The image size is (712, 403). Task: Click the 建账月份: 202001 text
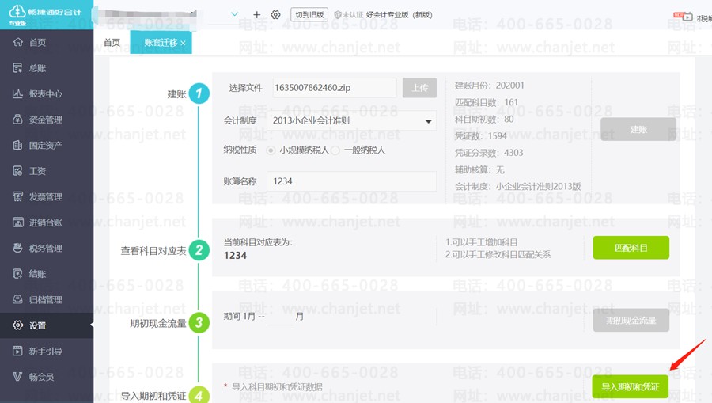[x=490, y=86]
